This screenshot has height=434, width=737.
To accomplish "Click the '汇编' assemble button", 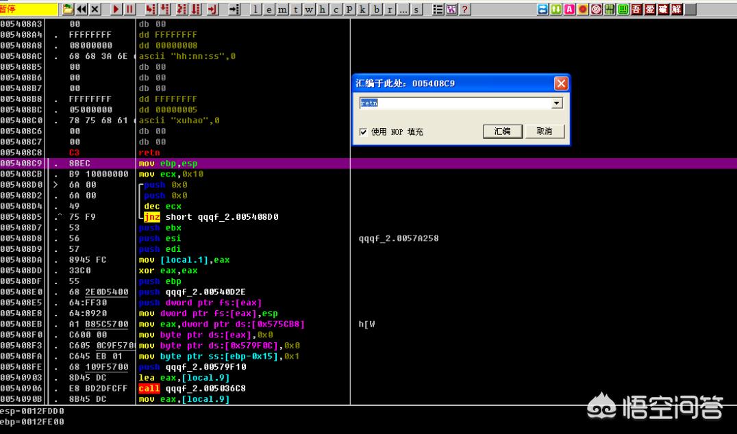I will tap(503, 131).
